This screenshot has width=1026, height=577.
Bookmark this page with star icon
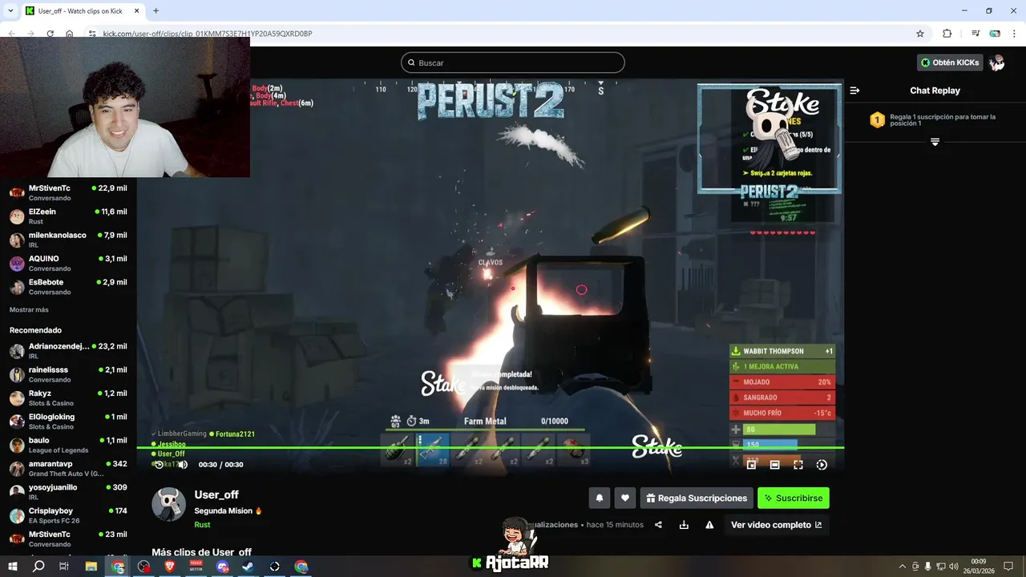point(920,34)
